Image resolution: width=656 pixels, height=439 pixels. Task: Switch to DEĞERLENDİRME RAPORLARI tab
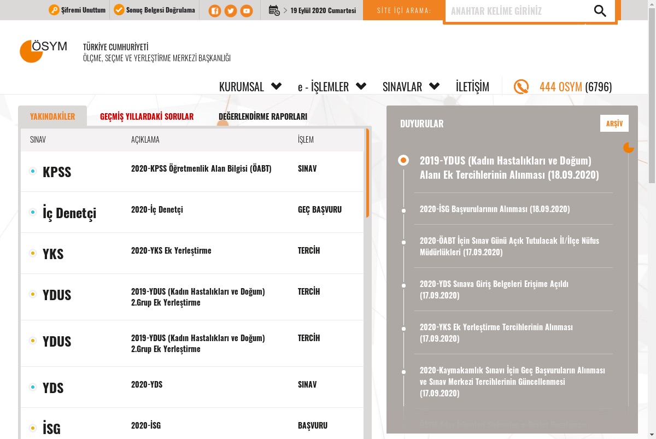pos(263,116)
